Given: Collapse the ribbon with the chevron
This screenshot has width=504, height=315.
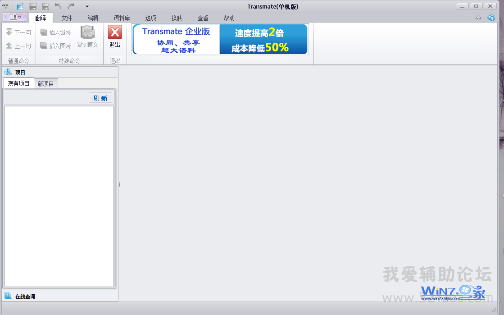Looking at the screenshot, I should coord(478,18).
